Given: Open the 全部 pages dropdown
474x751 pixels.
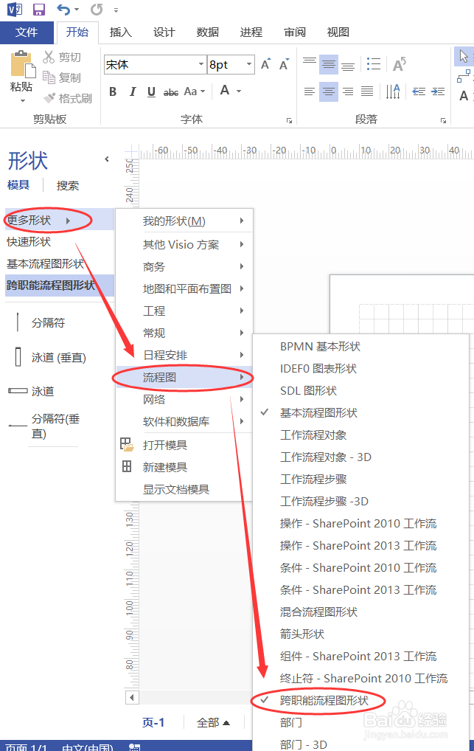Looking at the screenshot, I should pyautogui.click(x=214, y=723).
